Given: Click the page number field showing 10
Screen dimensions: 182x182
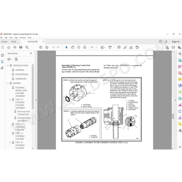Looking at the screenshot, I should click(x=53, y=47).
